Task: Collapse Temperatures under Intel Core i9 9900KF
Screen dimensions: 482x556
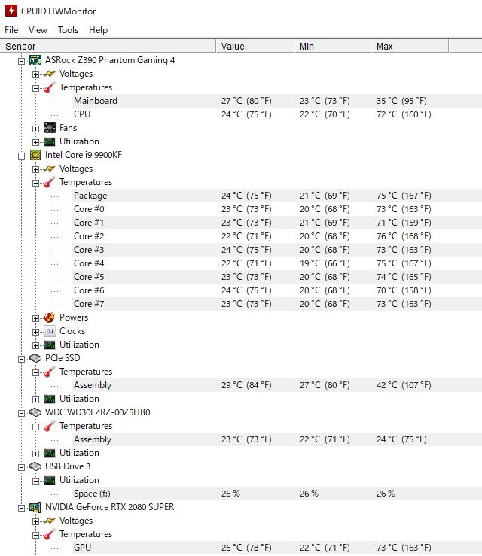Action: [35, 183]
